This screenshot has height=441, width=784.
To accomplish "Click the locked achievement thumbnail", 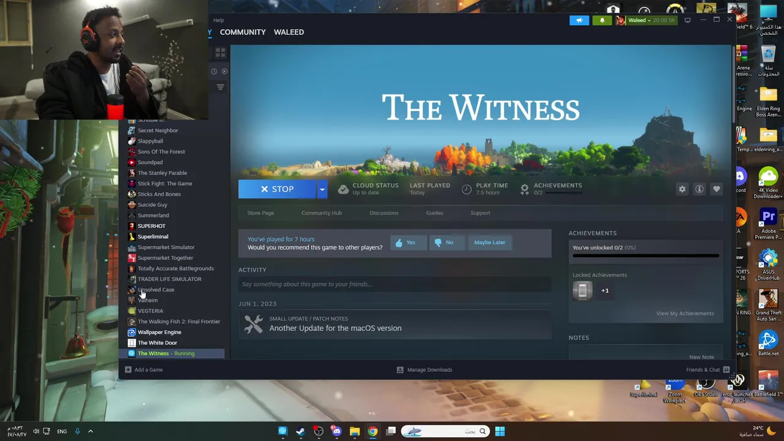I will tap(582, 291).
